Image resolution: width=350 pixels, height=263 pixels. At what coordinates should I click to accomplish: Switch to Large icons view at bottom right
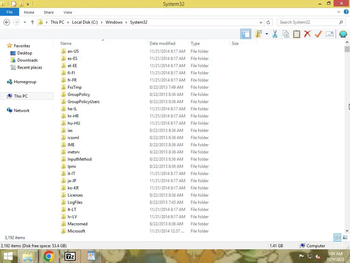(345, 237)
